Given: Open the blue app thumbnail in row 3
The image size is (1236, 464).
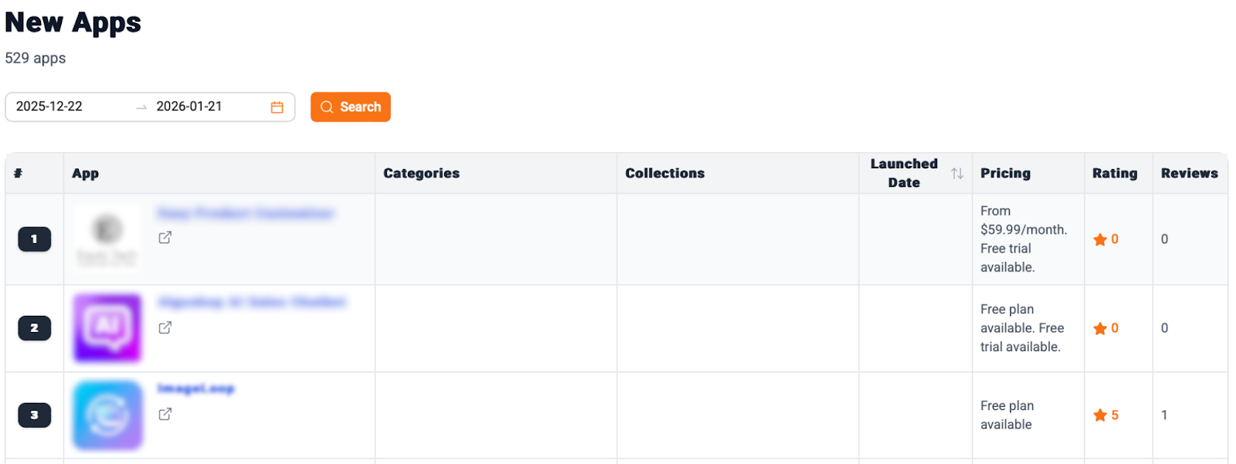Looking at the screenshot, I should [107, 415].
